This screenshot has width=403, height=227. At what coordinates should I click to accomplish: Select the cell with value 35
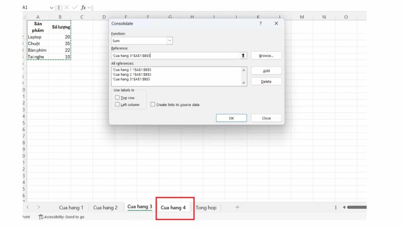59,43
